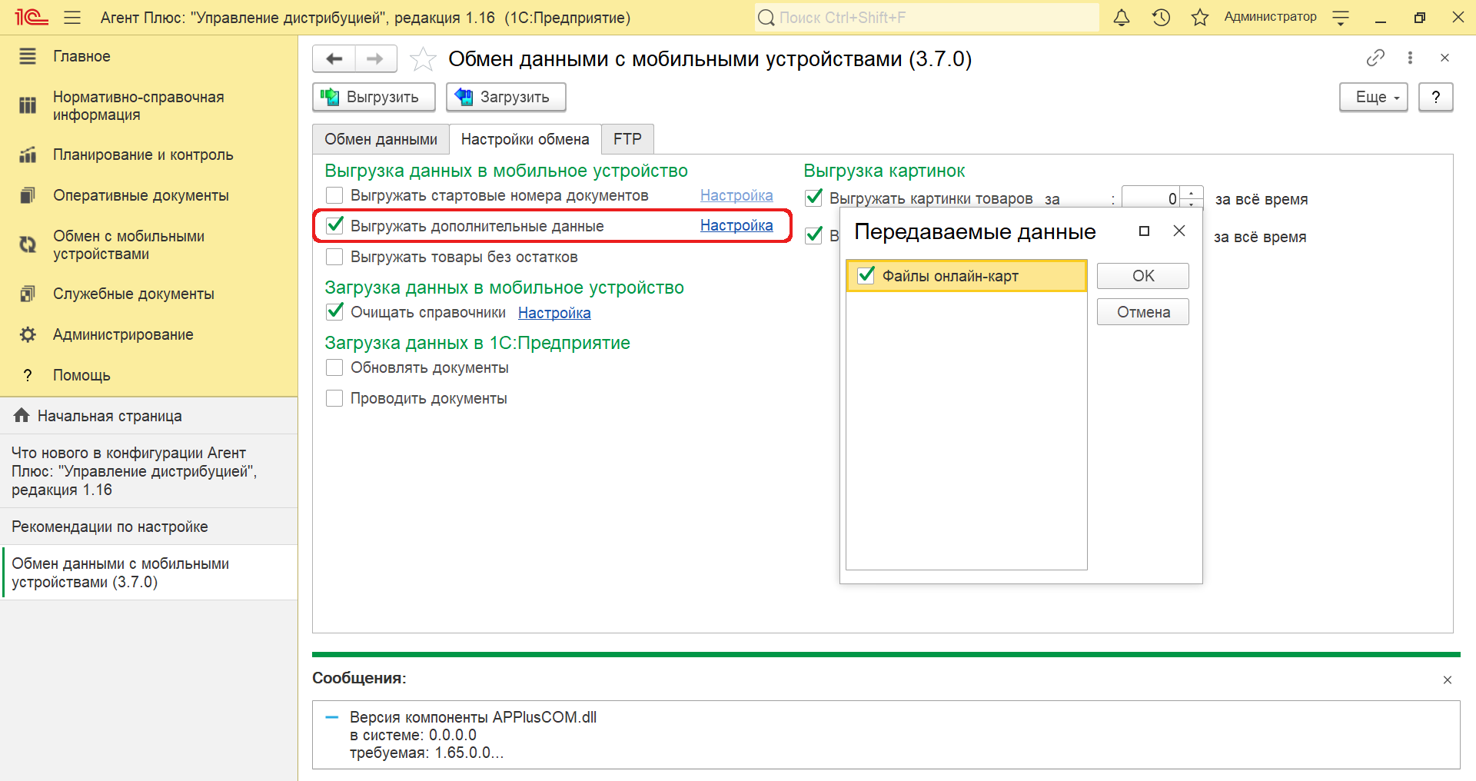Viewport: 1476px width, 781px height.
Task: Open form's three-dot more menu
Action: 1410,58
